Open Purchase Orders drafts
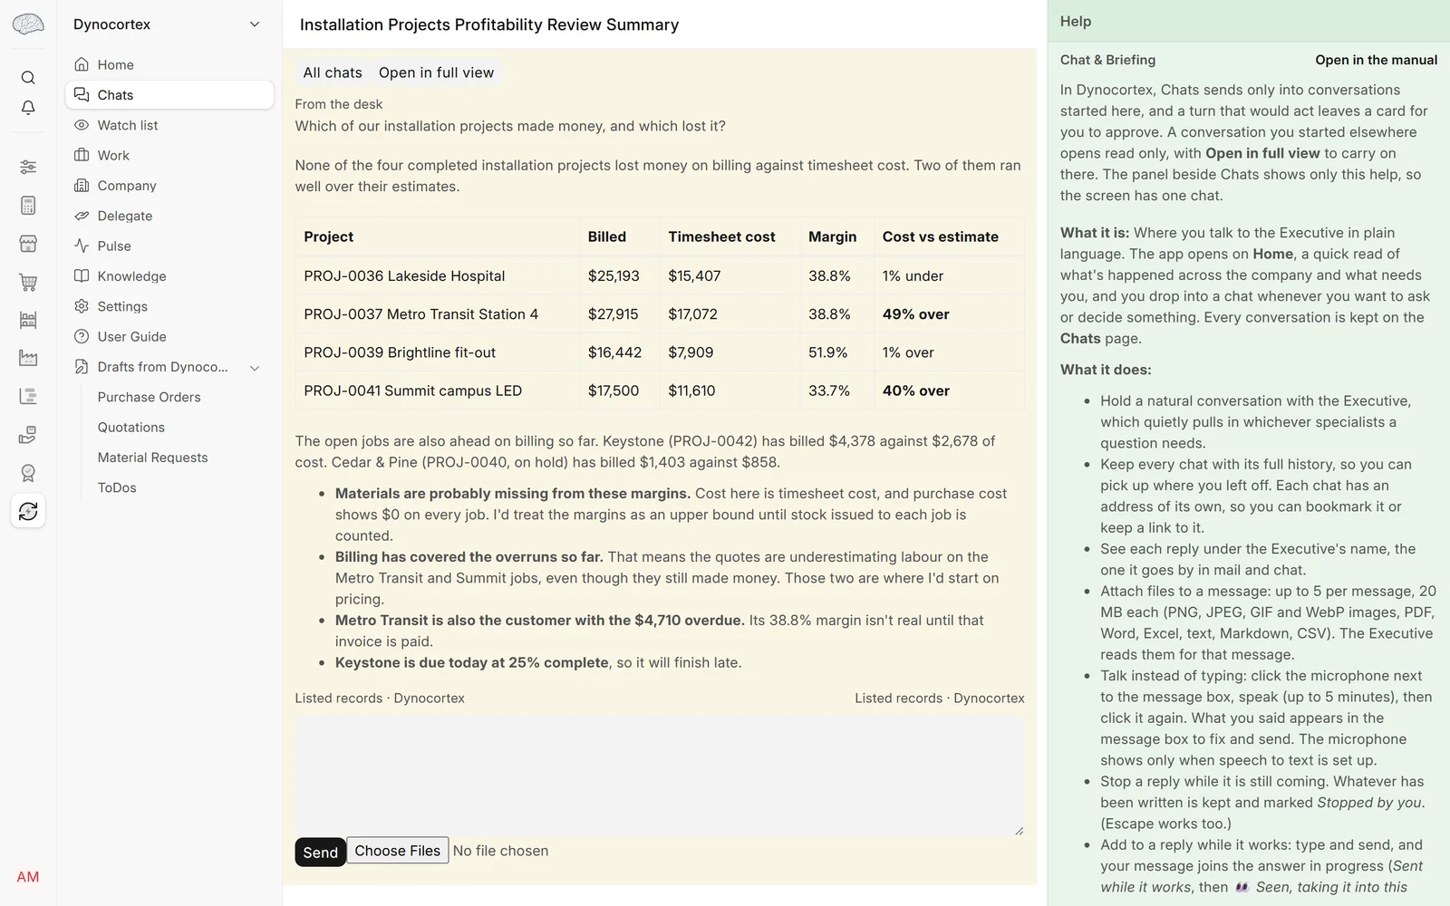The width and height of the screenshot is (1450, 906). (150, 397)
